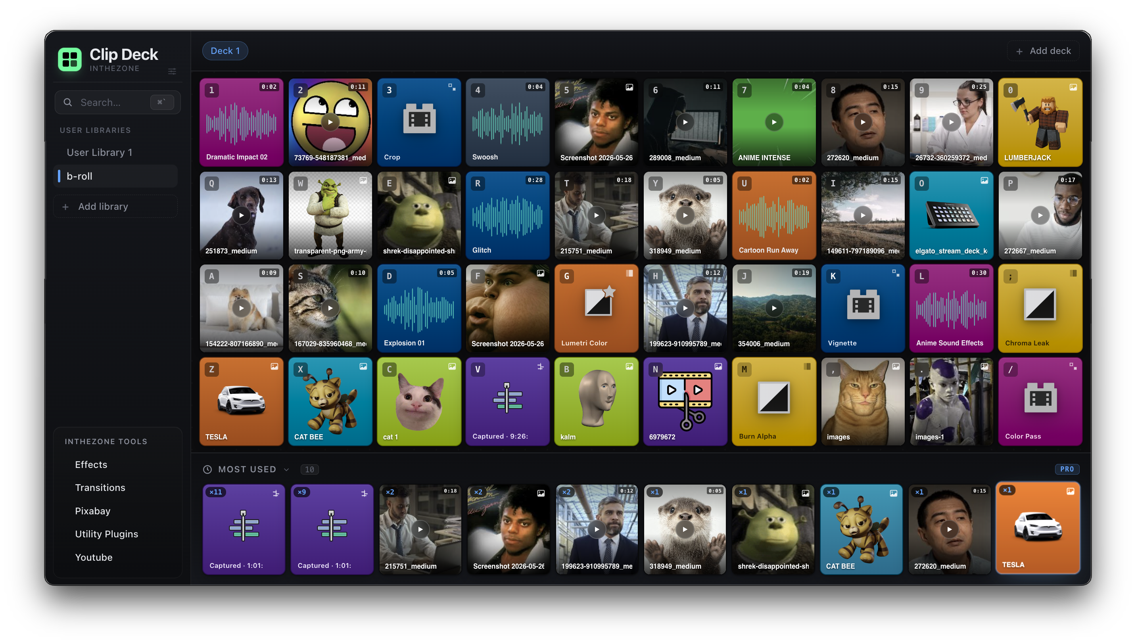
Task: Play the 251873_medium dog clip
Action: [242, 215]
